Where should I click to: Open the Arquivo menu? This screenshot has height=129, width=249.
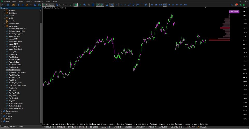pos(7,2)
